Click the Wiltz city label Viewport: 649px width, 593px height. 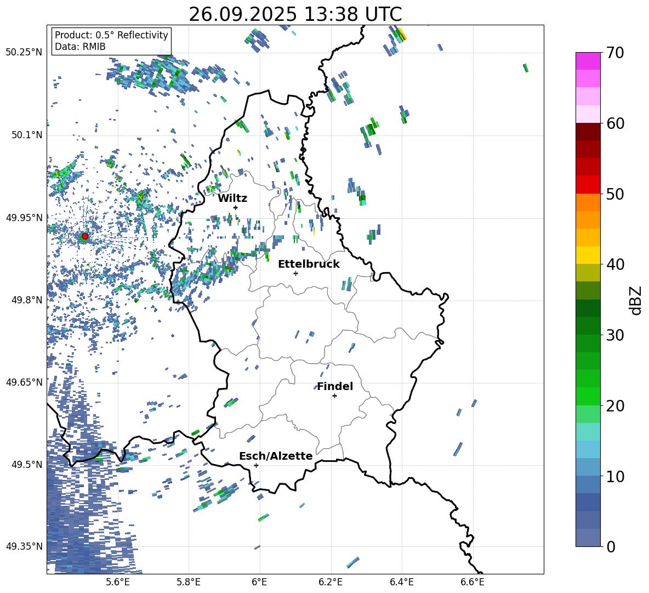click(232, 199)
